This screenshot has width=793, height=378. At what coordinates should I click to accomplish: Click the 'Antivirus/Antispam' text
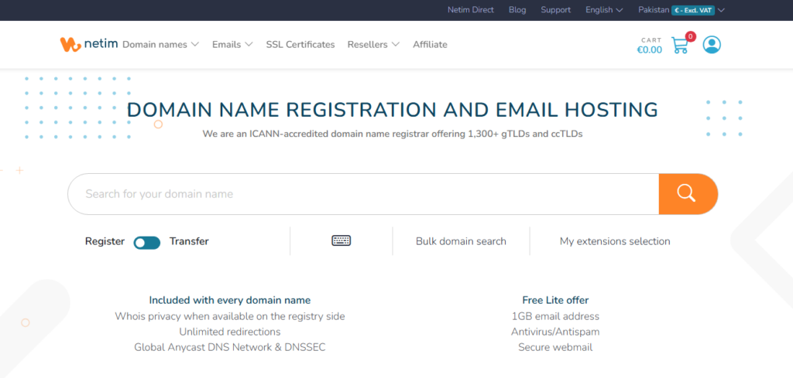coord(555,332)
